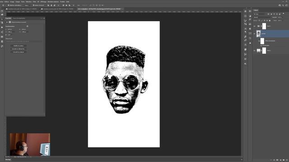This screenshot has width=289, height=162.
Task: Open the brush panel icon in right strip
Action: point(245,21)
